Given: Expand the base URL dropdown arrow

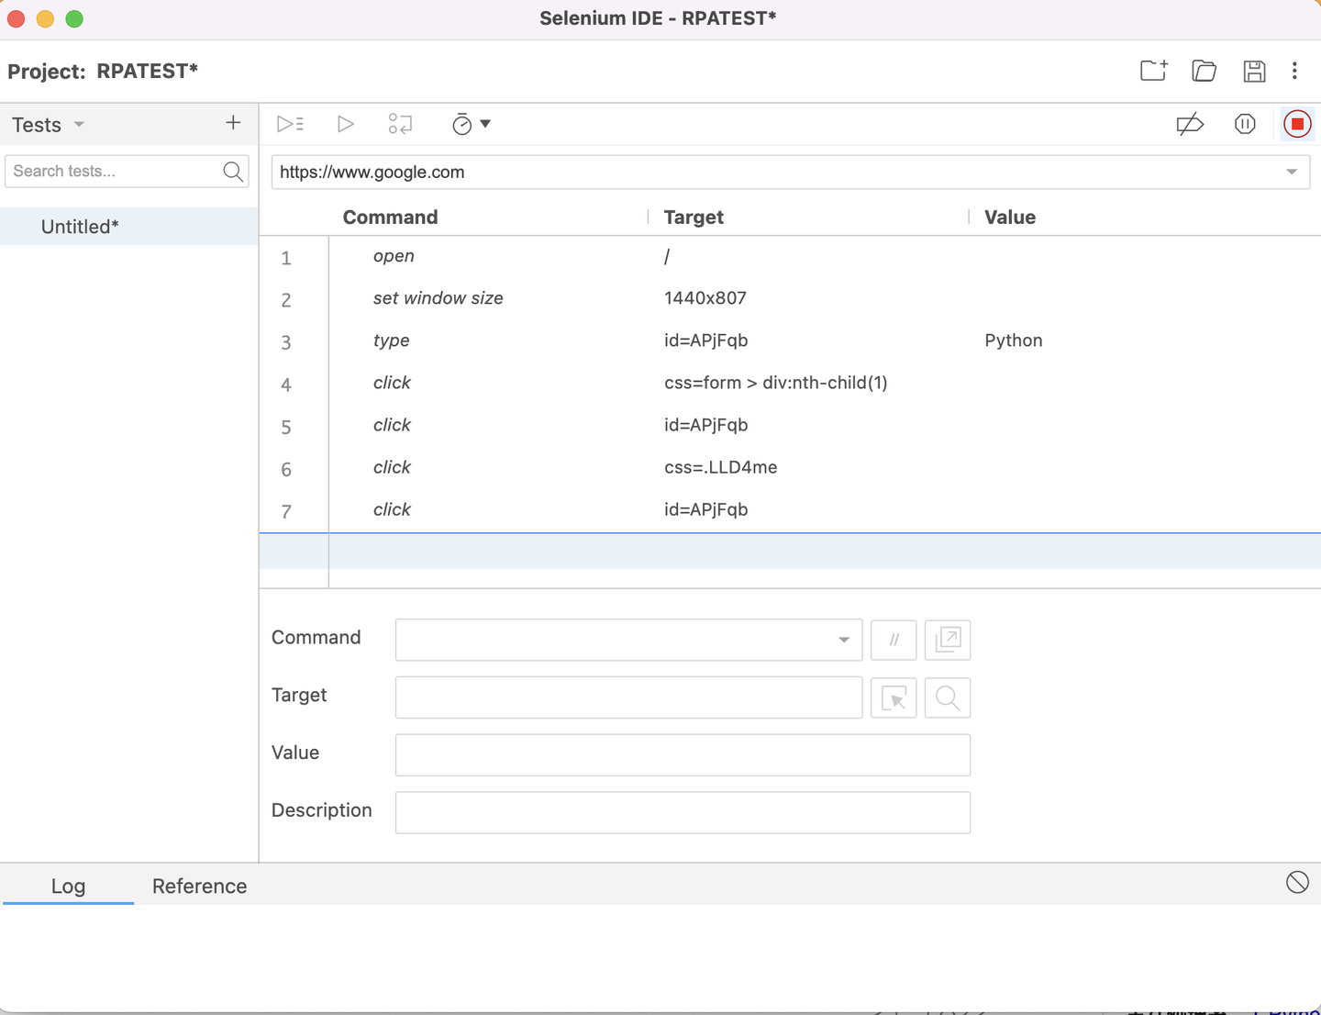Looking at the screenshot, I should [x=1292, y=172].
